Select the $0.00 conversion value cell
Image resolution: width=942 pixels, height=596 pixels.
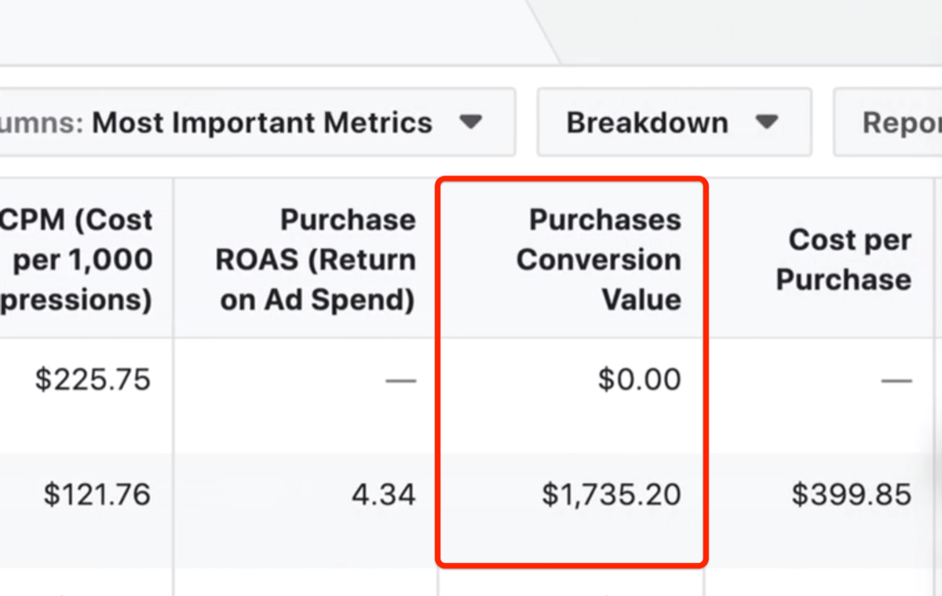coord(639,380)
